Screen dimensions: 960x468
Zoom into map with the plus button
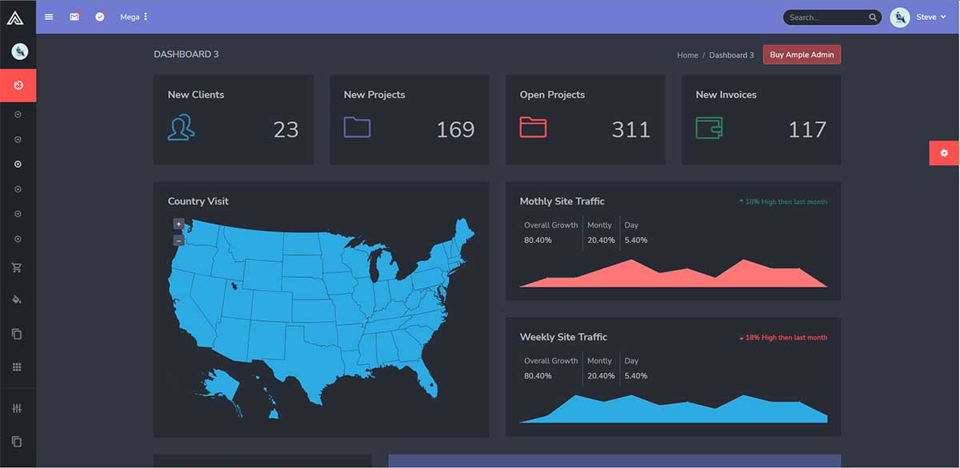coord(178,224)
